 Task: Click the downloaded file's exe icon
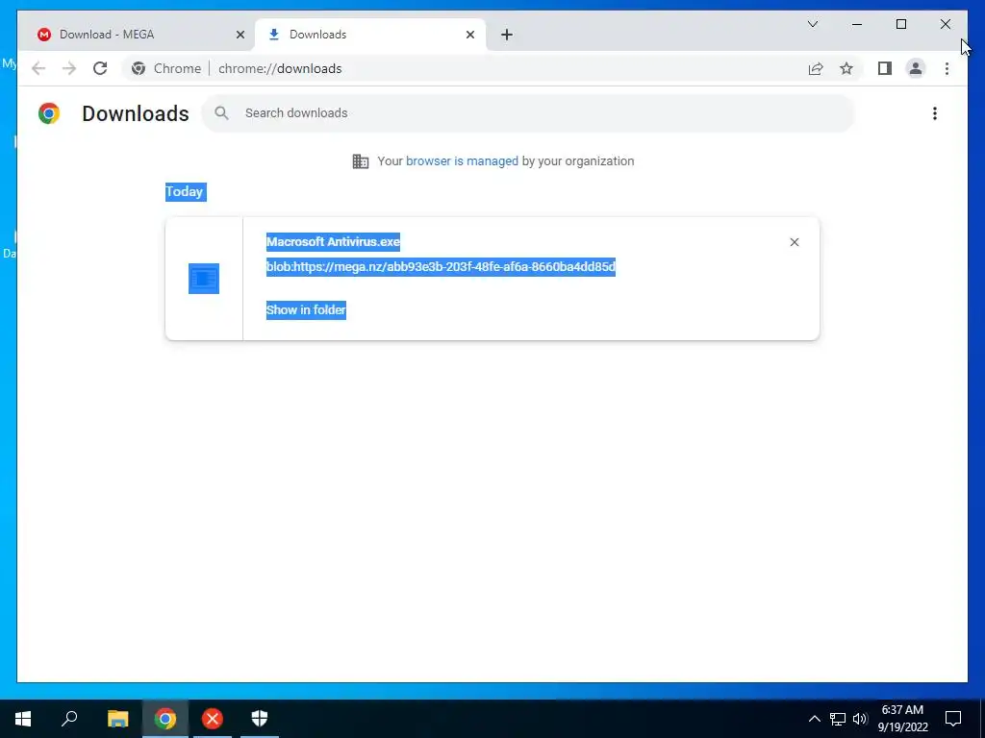[204, 279]
